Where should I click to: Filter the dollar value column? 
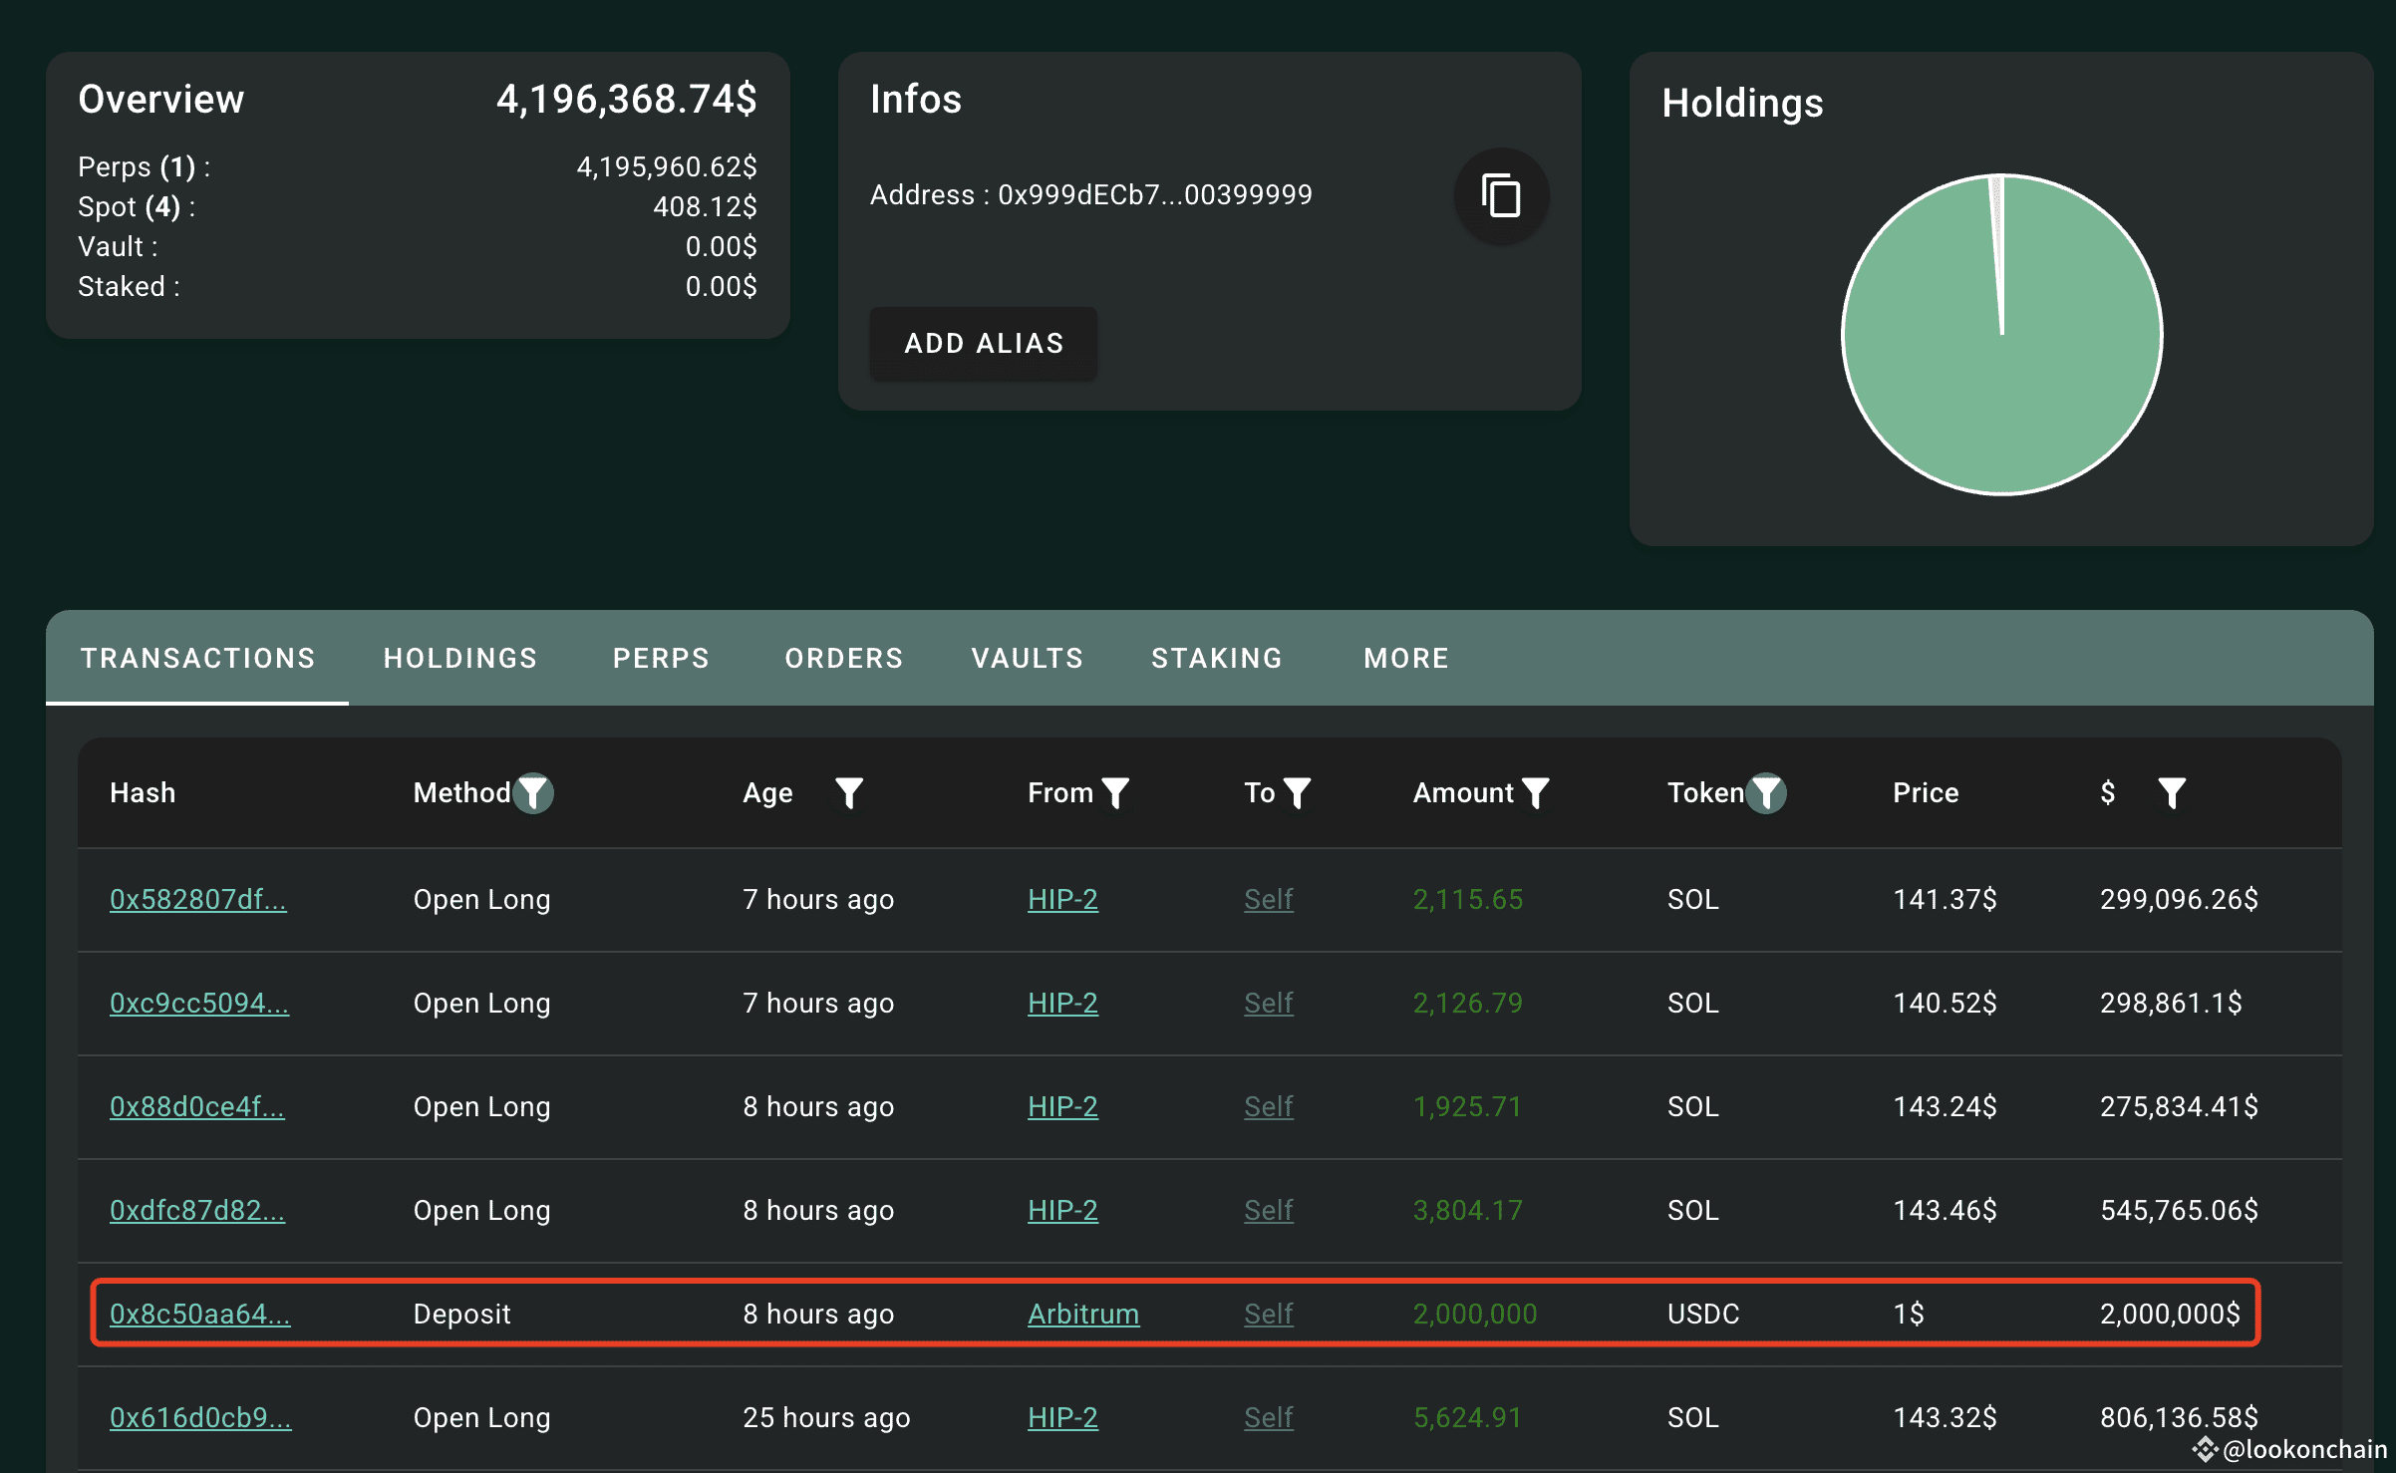tap(2172, 793)
